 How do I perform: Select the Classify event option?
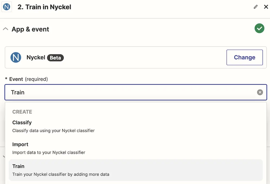point(136,126)
